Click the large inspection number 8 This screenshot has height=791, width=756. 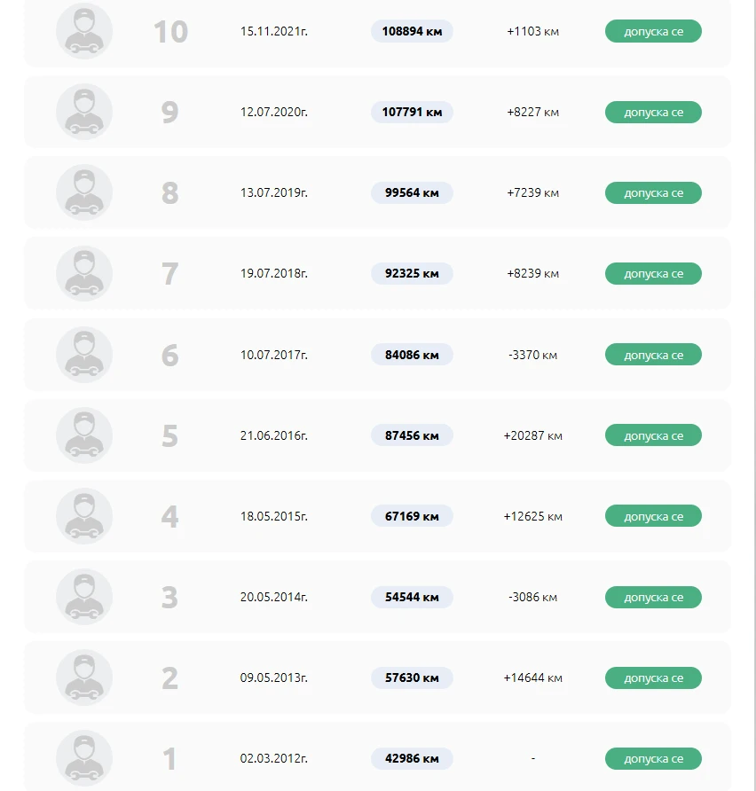click(170, 192)
